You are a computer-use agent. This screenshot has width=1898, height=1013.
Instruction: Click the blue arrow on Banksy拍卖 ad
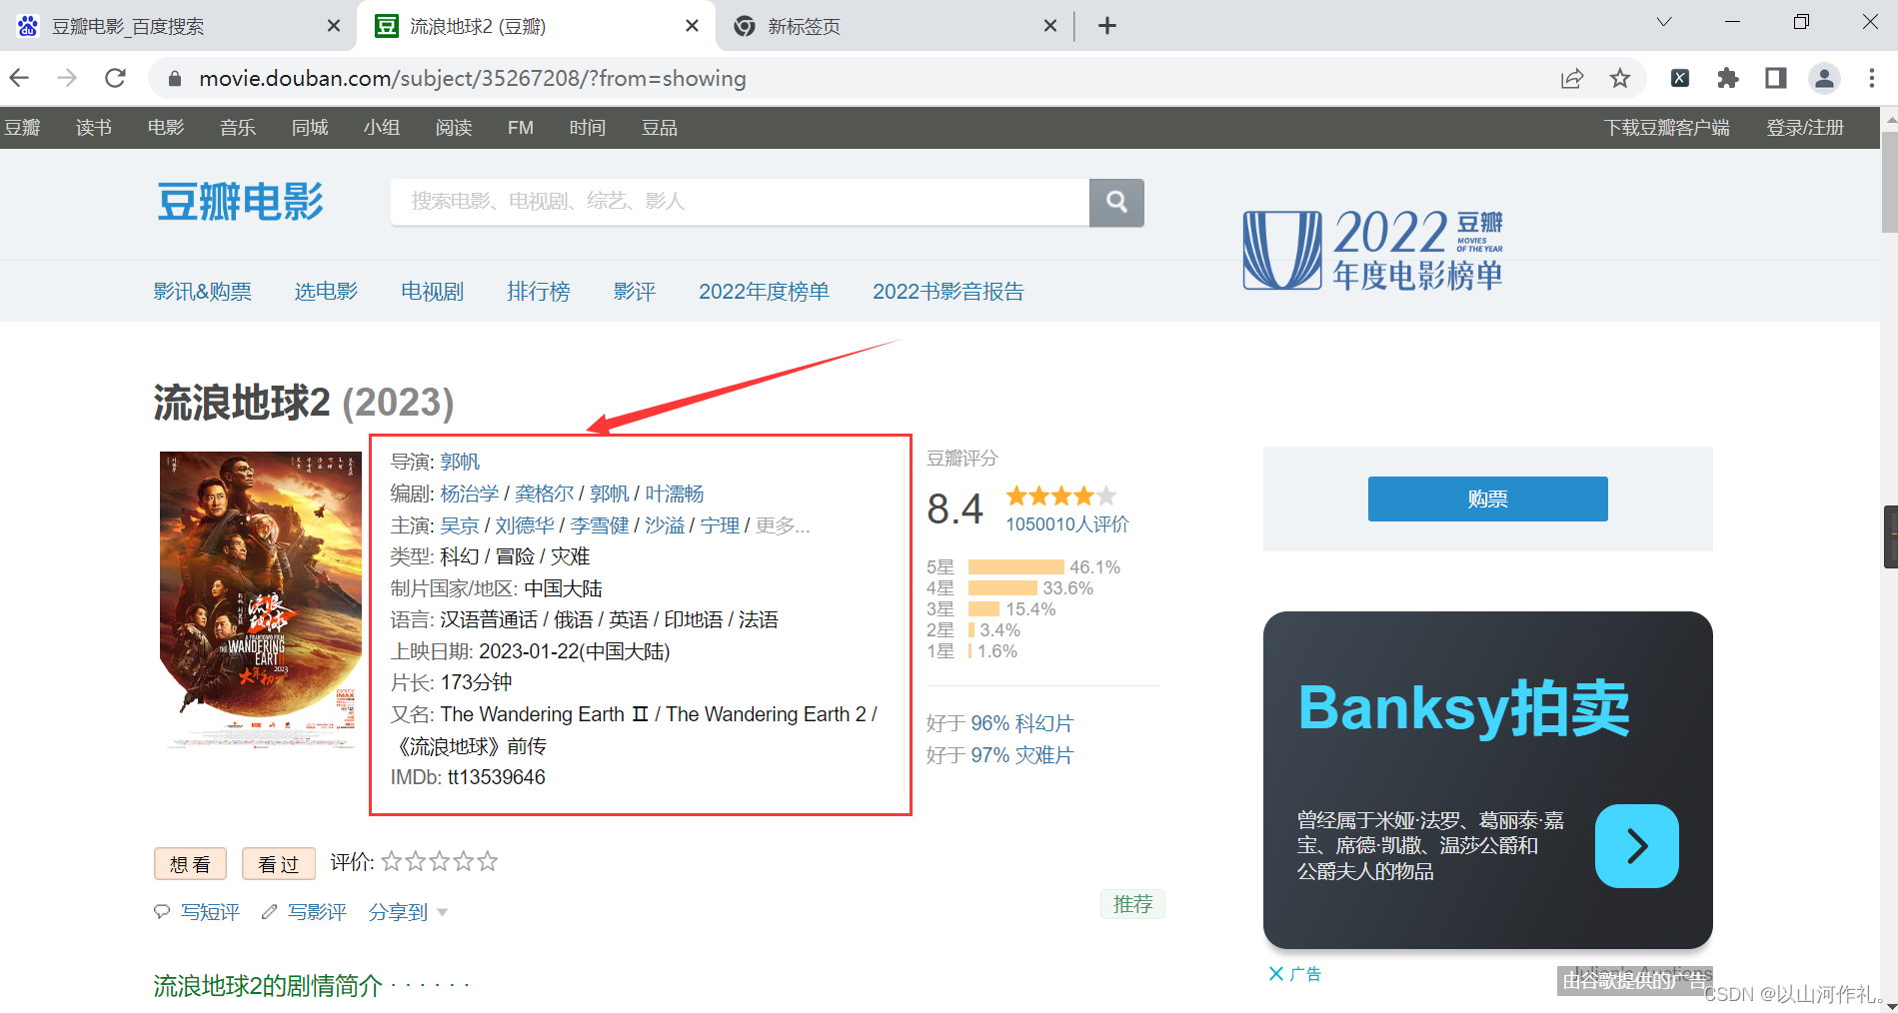1637,846
